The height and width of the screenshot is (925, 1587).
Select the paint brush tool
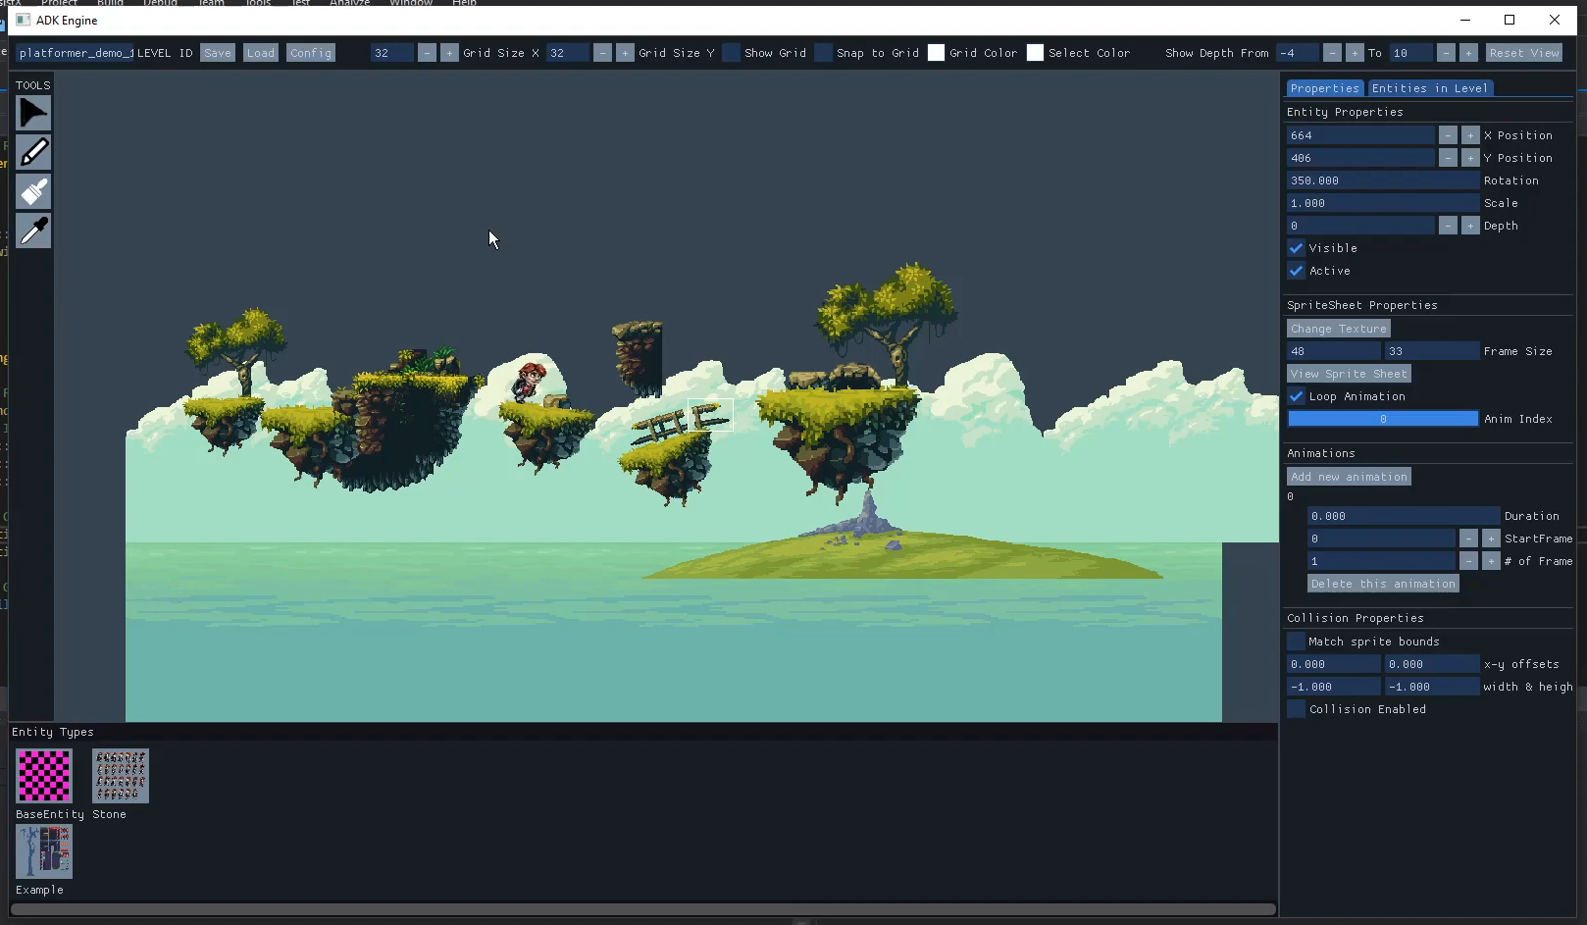[x=33, y=191]
